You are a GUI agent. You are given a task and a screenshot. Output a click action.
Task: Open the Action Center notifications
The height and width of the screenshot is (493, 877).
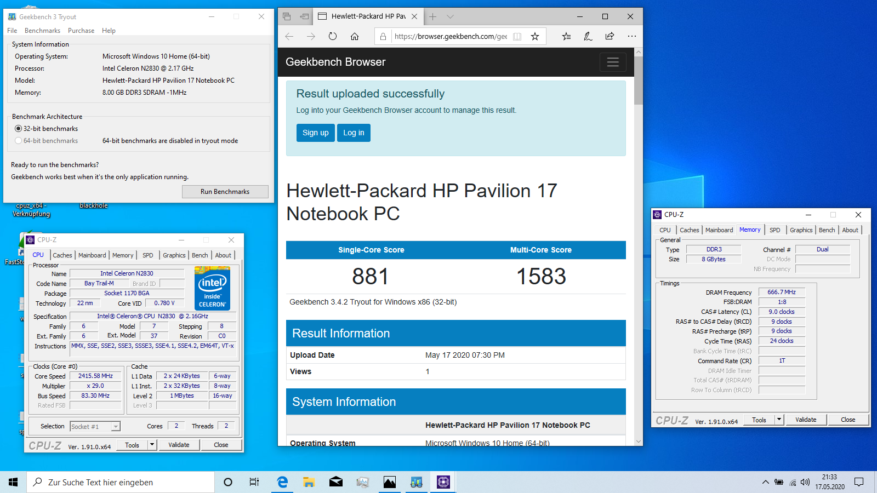(x=859, y=482)
